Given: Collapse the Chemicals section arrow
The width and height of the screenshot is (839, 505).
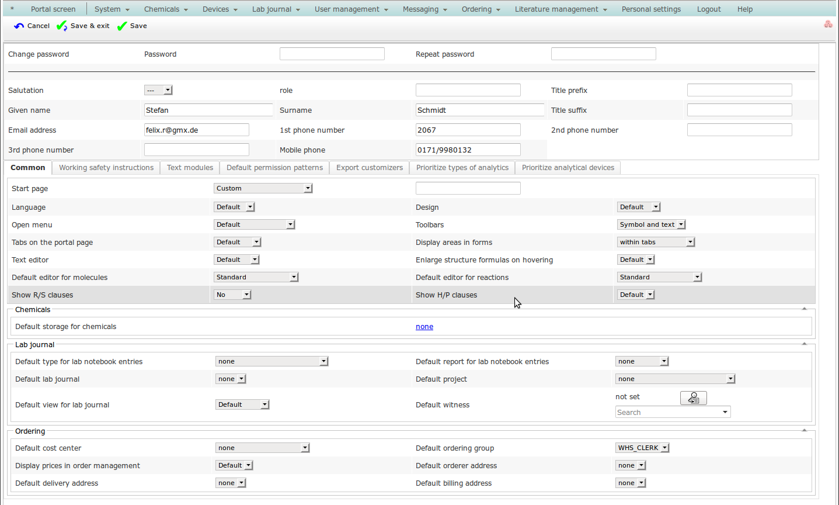Looking at the screenshot, I should click(x=804, y=309).
